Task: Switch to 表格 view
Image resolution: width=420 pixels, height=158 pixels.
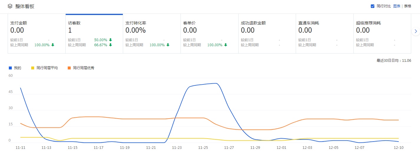Action: coord(408,6)
